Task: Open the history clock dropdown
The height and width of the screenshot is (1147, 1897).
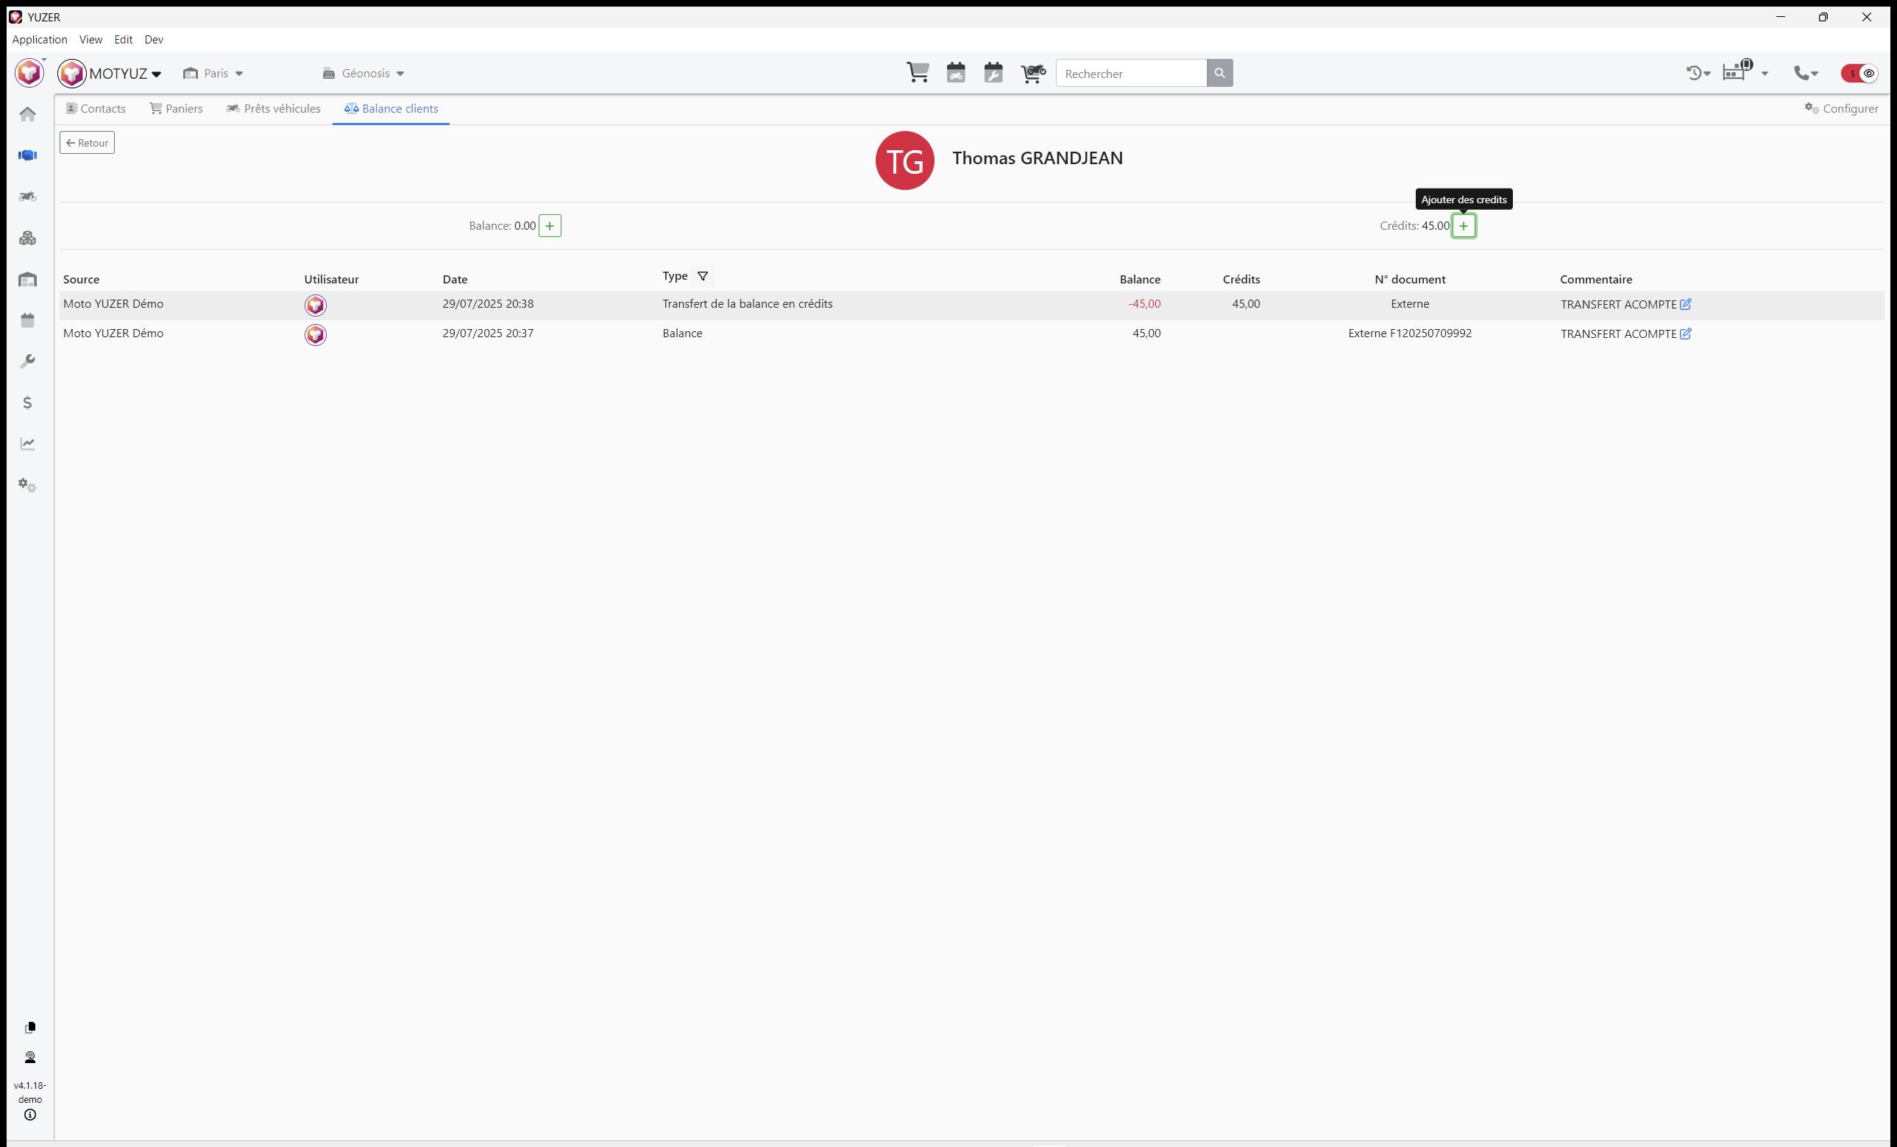Action: pyautogui.click(x=1698, y=73)
